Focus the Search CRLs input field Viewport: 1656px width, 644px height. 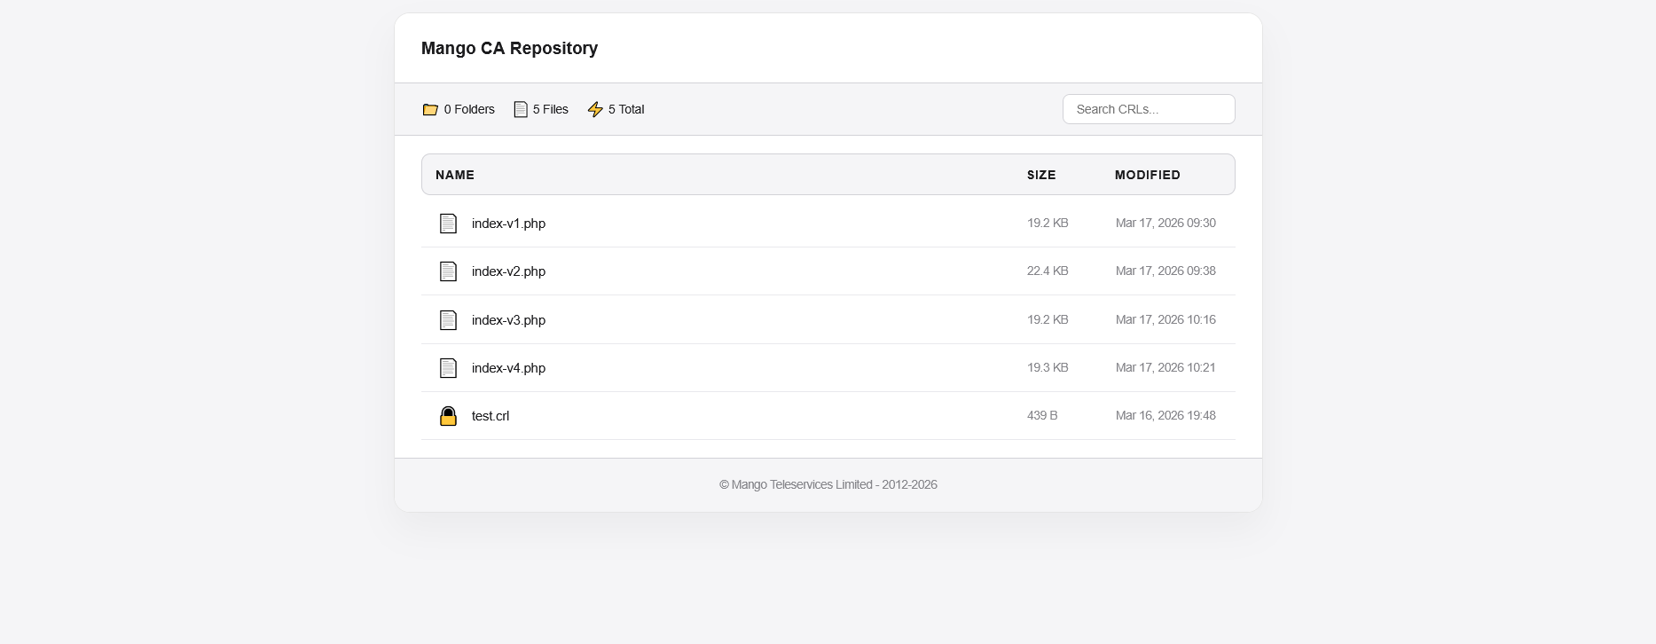1148,109
